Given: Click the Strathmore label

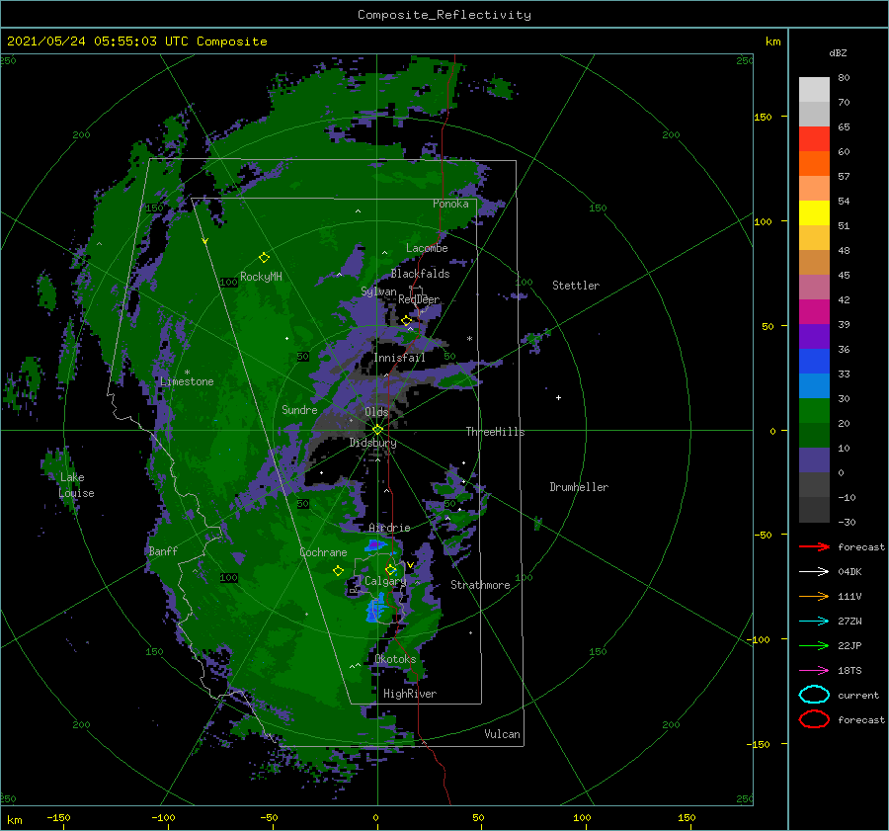Looking at the screenshot, I should click(x=480, y=585).
